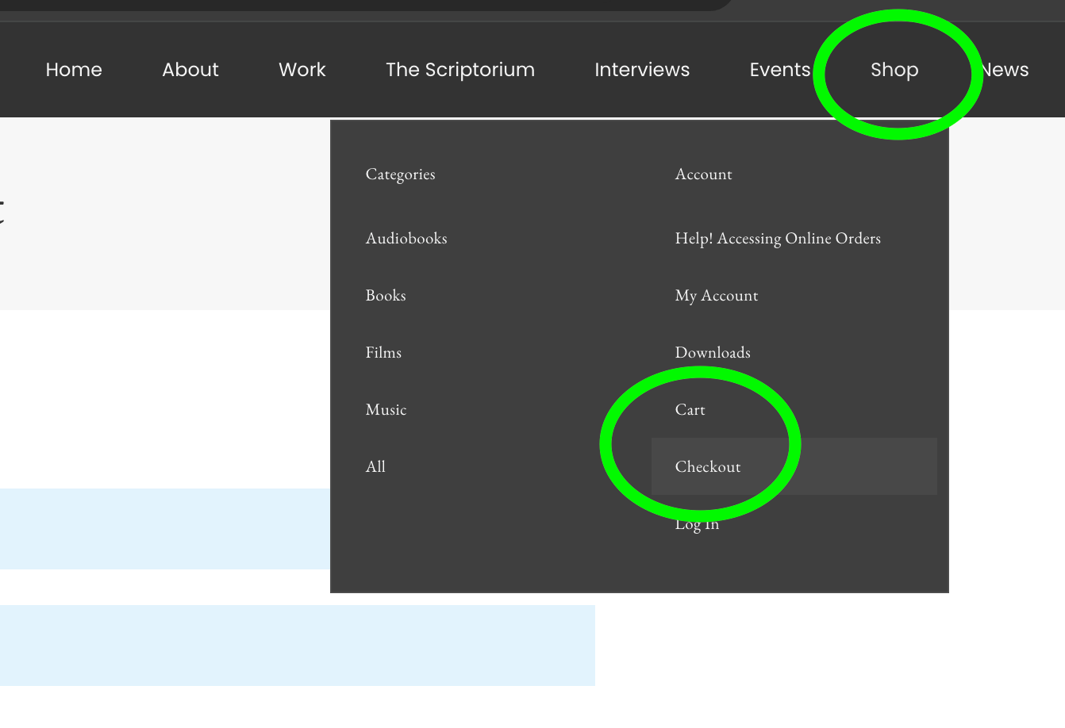Open the Films category

tap(383, 353)
